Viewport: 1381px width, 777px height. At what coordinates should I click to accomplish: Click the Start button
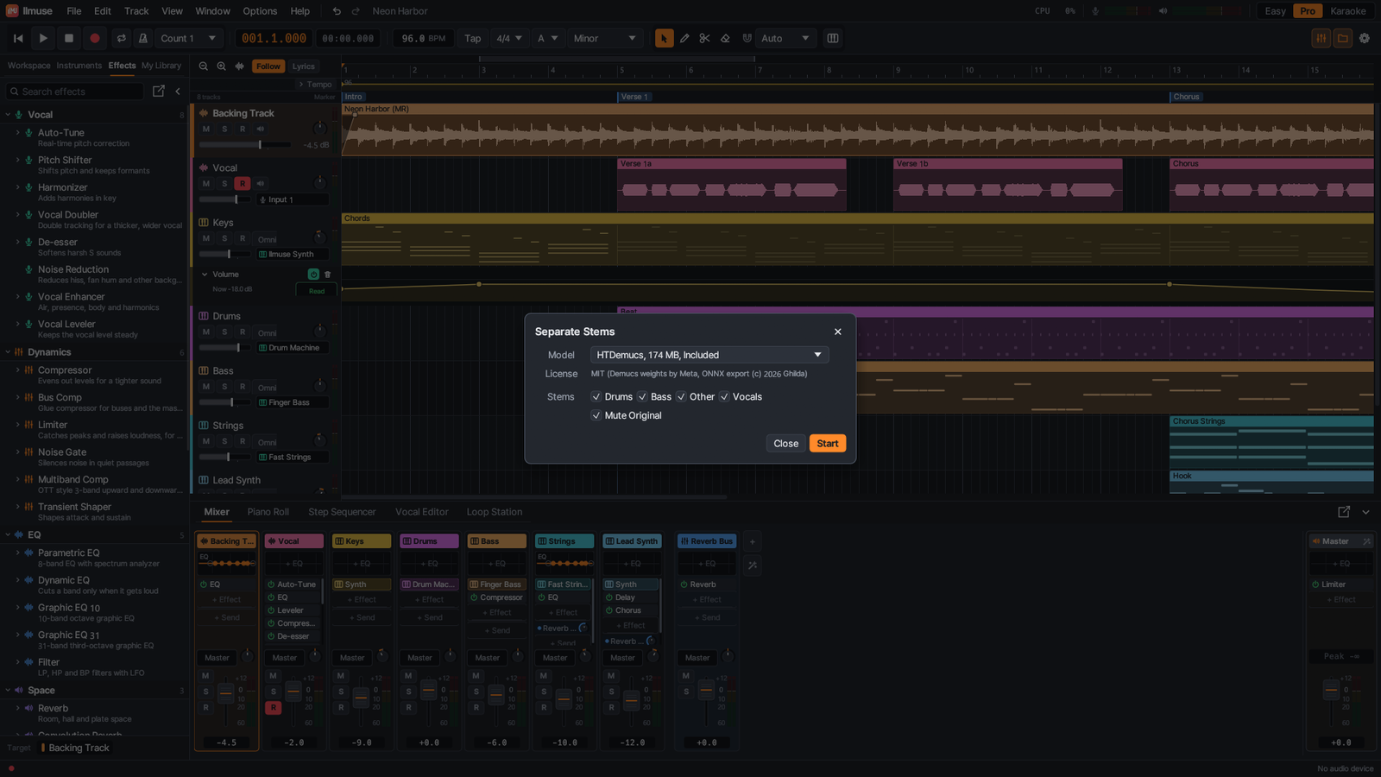pos(828,444)
